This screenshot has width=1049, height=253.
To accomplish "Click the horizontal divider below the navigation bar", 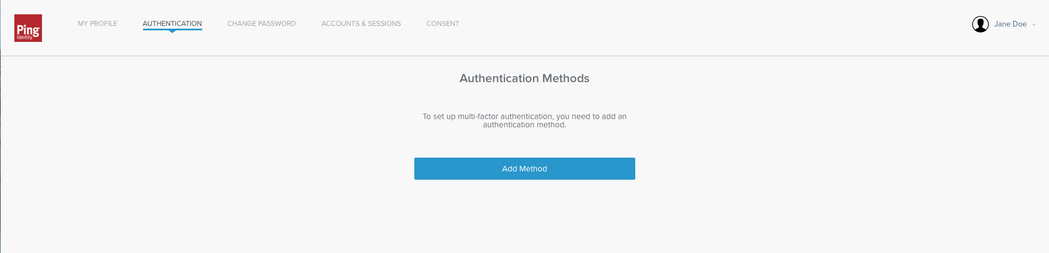I will (524, 56).
